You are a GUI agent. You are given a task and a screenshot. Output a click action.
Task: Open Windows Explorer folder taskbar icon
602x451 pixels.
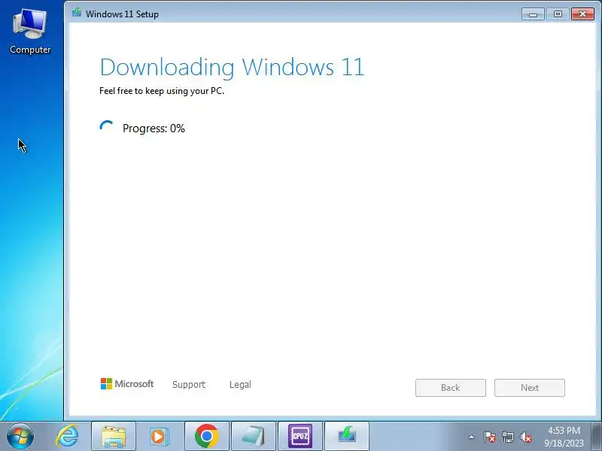(114, 436)
